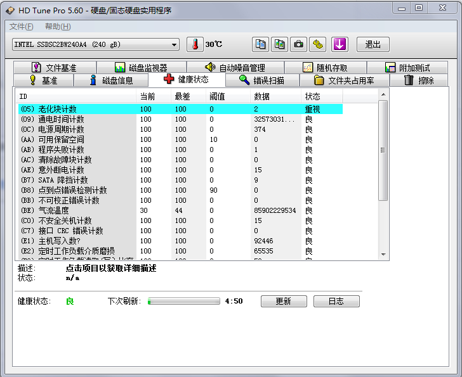Click the data value 85902229534
Screen dimensions: 462x377
click(x=275, y=210)
